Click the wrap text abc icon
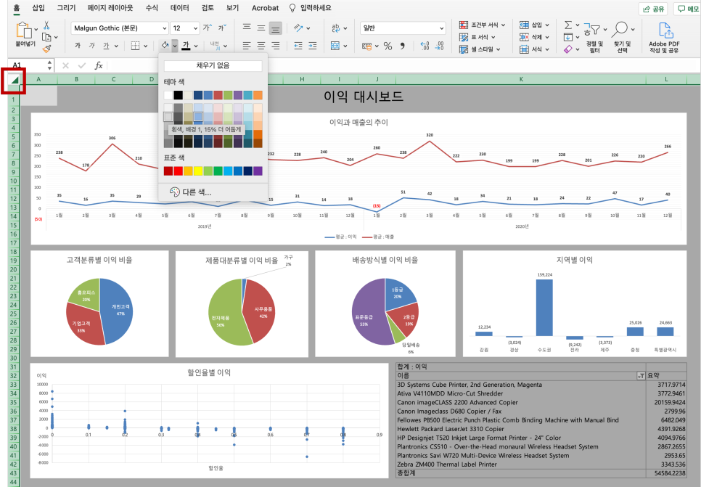The width and height of the screenshot is (701, 487). coord(336,28)
